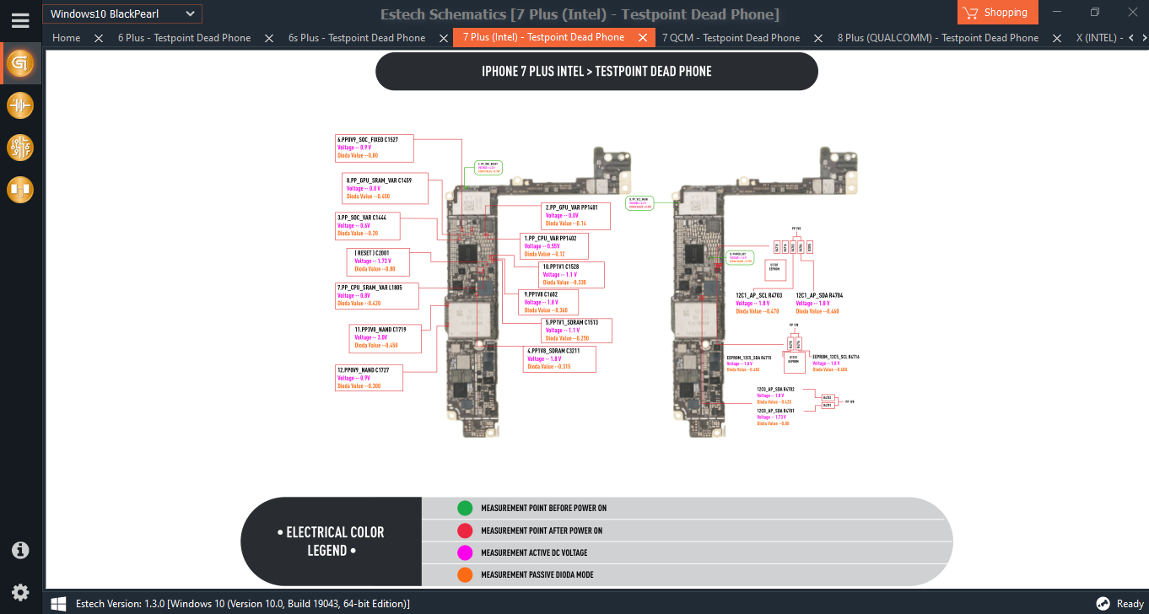Open the settings gear in sidebar

tap(20, 592)
